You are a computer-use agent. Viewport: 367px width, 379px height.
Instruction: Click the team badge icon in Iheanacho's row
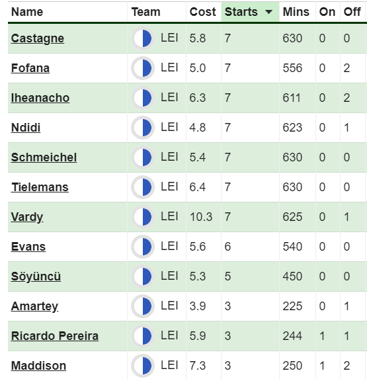click(x=143, y=98)
